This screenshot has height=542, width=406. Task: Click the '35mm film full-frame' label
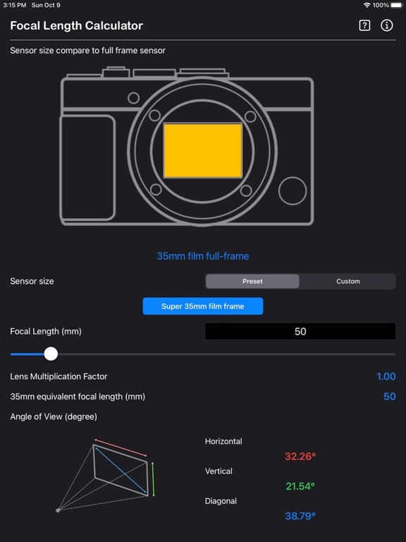[203, 256]
